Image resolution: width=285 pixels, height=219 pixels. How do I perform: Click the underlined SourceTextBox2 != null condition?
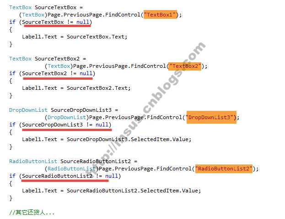(x=57, y=74)
